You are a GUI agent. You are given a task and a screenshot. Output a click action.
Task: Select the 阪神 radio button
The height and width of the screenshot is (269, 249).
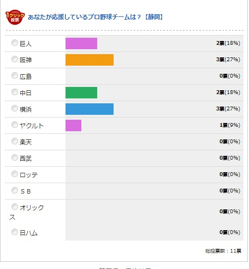pos(15,59)
